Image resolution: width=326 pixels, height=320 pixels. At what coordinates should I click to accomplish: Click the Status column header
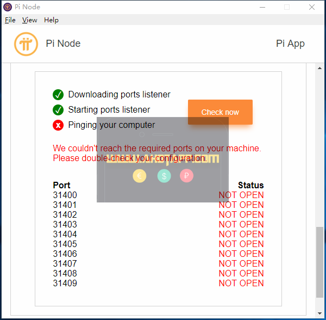pyautogui.click(x=250, y=185)
